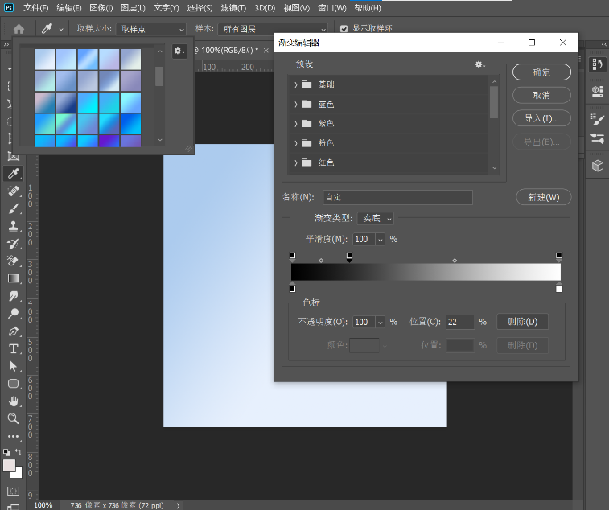Viewport: 609px width, 510px height.
Task: Reset default foreground and background colors
Action: (6, 452)
